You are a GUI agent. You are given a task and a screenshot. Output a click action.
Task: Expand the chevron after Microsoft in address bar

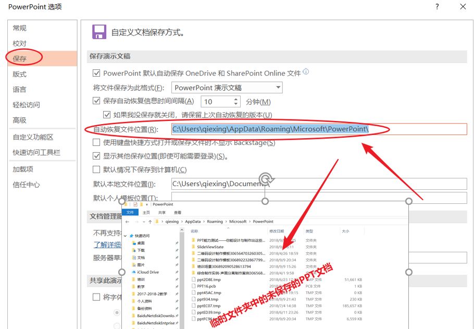(x=250, y=222)
